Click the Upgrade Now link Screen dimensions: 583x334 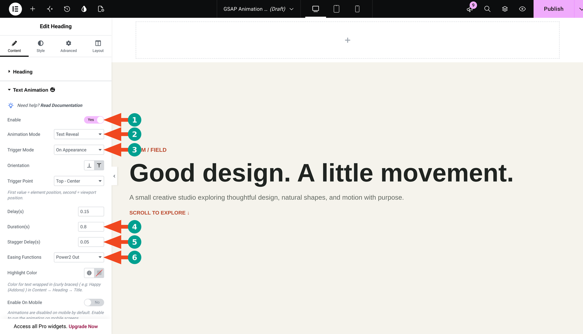pos(83,326)
